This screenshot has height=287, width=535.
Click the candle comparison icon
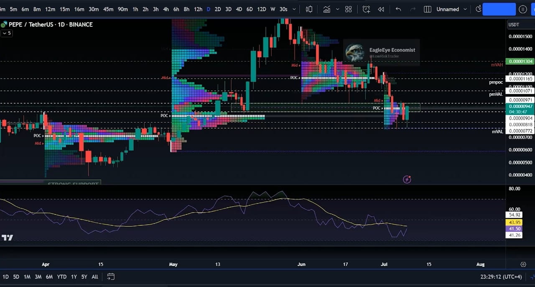309,9
